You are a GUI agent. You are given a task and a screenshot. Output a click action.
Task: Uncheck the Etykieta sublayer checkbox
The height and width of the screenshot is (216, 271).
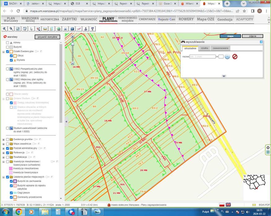(x=11, y=60)
